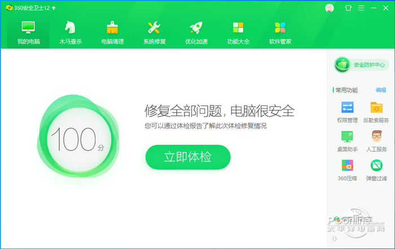Expand the sidebar collapse arrow at bottom
This screenshot has height=249, width=395.
335,238
